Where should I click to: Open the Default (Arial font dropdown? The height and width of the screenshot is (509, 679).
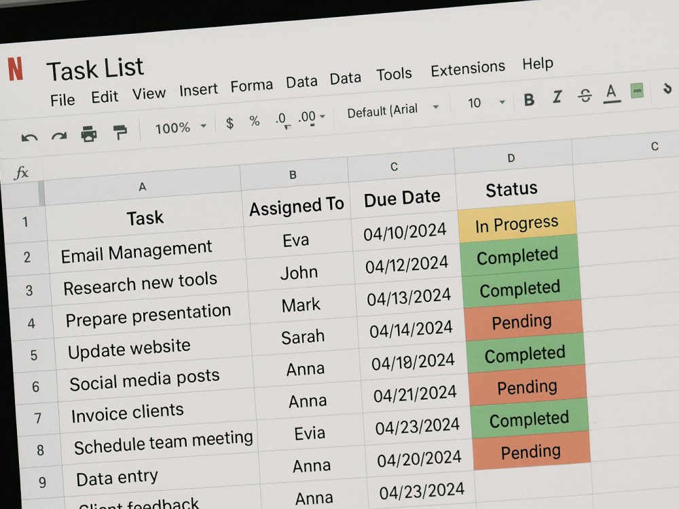coord(393,111)
